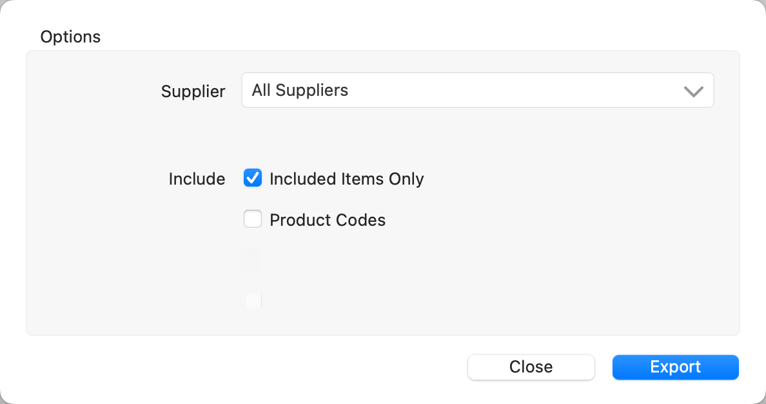Uncheck the Included Items Only checkbox
The image size is (766, 404).
[253, 178]
